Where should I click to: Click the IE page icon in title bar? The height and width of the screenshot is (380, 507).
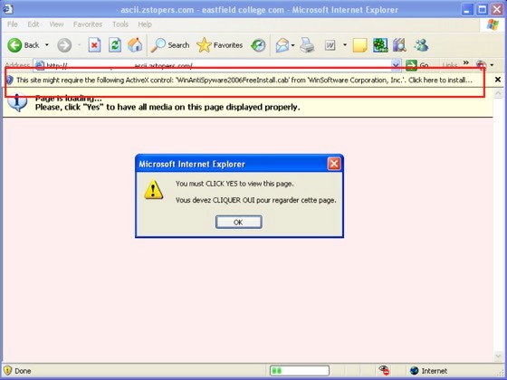tap(8, 9)
